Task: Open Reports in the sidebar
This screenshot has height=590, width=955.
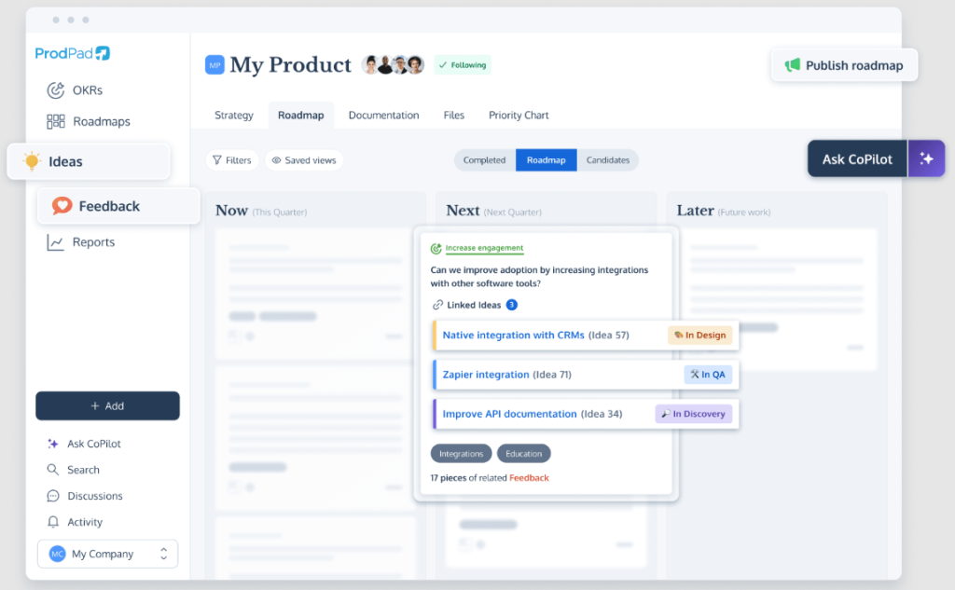Action: coord(93,242)
